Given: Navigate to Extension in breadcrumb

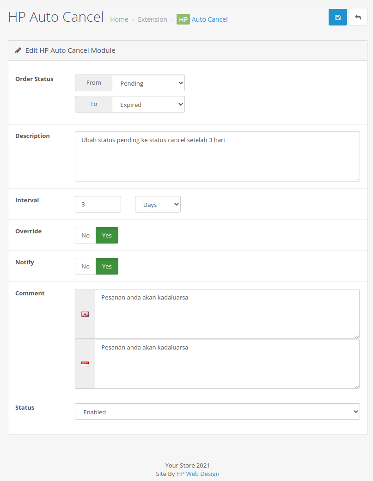Looking at the screenshot, I should click(x=153, y=19).
